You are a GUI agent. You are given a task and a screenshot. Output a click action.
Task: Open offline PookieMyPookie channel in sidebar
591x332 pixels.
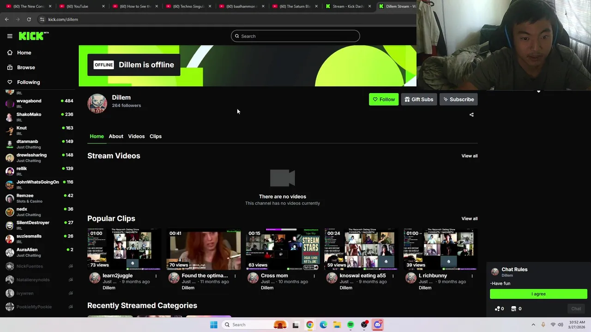click(39, 307)
